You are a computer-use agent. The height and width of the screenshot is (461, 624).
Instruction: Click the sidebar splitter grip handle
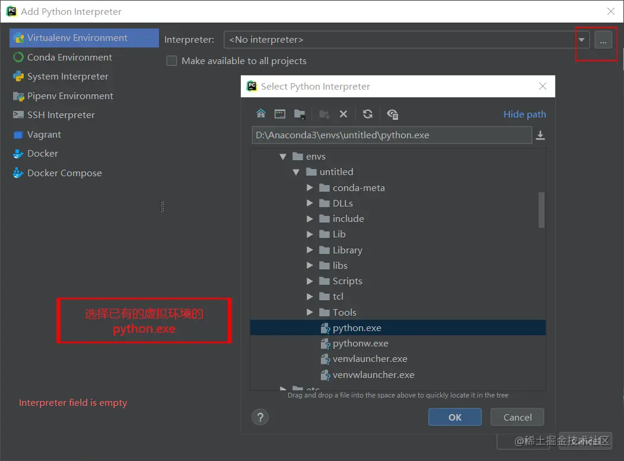tap(162, 206)
